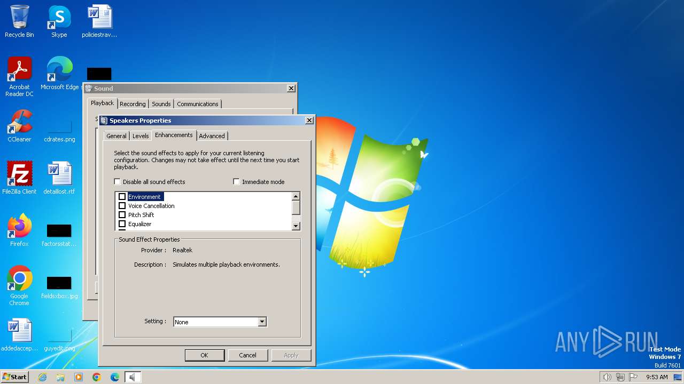Close the Sound window
The width and height of the screenshot is (684, 384).
coord(291,89)
